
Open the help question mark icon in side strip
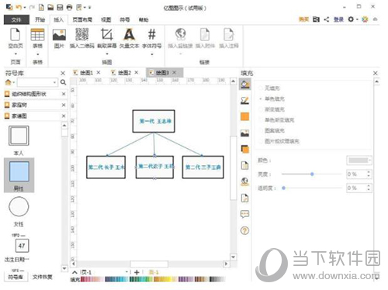coord(244,230)
